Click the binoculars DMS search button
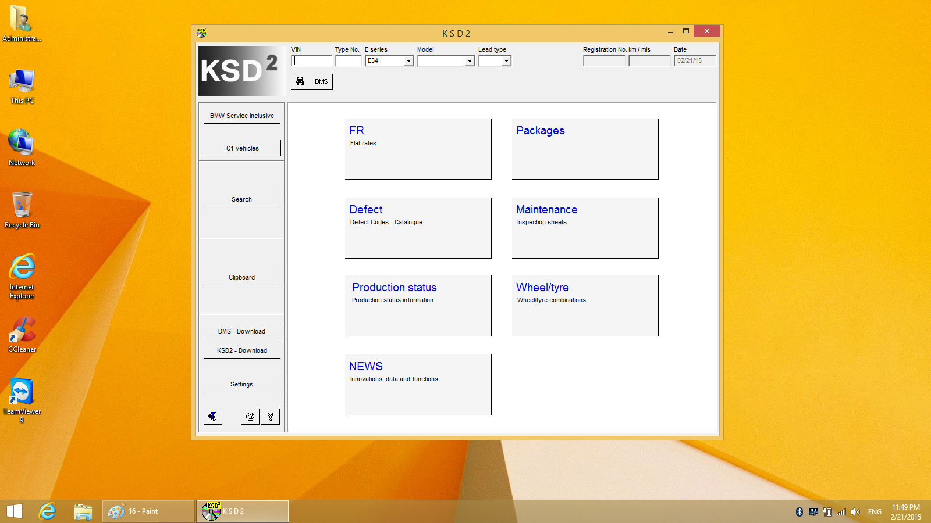This screenshot has width=931, height=523. (x=312, y=81)
